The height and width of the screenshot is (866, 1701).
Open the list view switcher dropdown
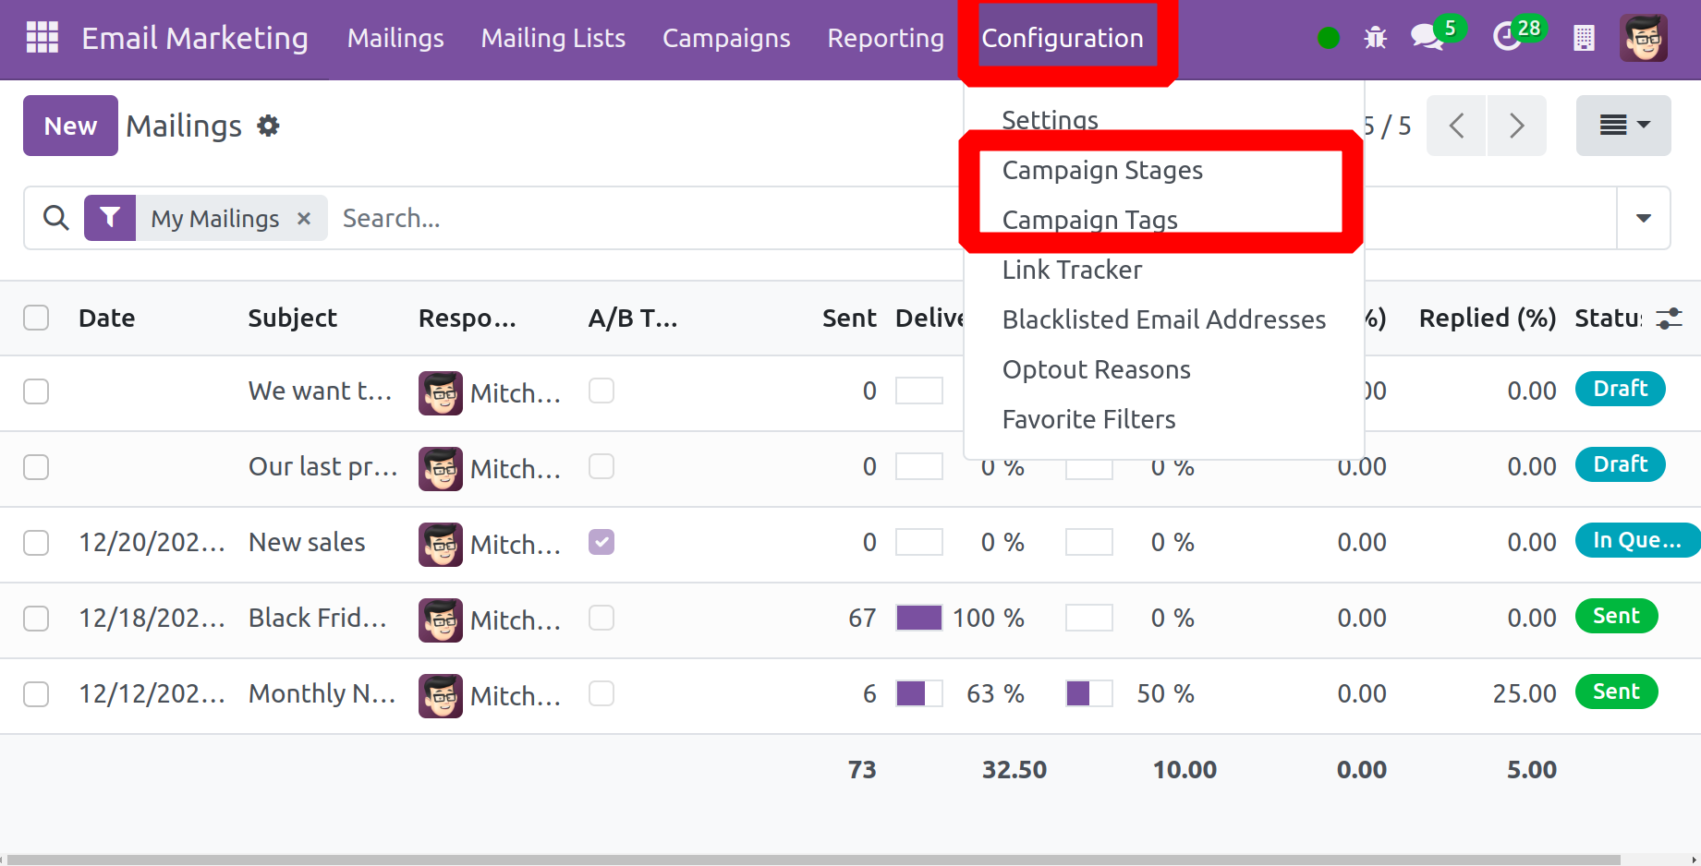tap(1622, 126)
